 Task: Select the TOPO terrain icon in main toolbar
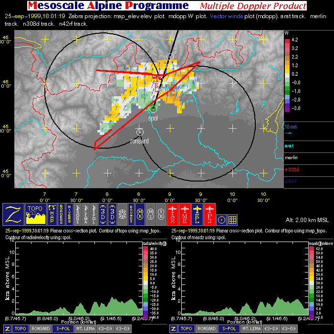point(36,214)
